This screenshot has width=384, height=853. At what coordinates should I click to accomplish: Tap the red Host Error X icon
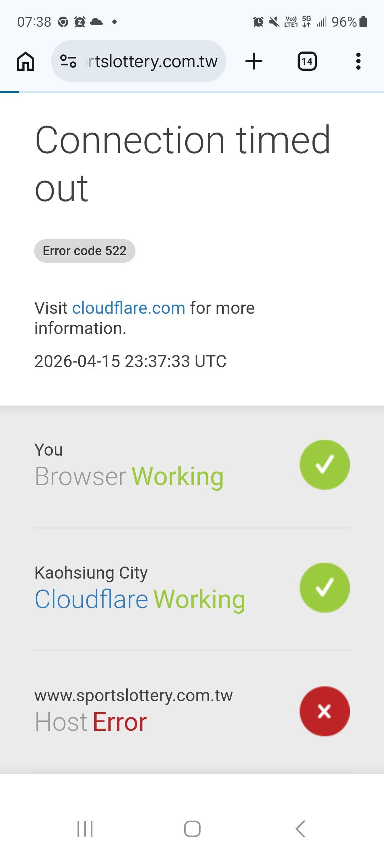coord(325,711)
